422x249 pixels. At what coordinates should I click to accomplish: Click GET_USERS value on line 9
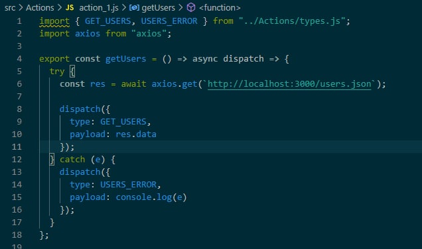123,122
